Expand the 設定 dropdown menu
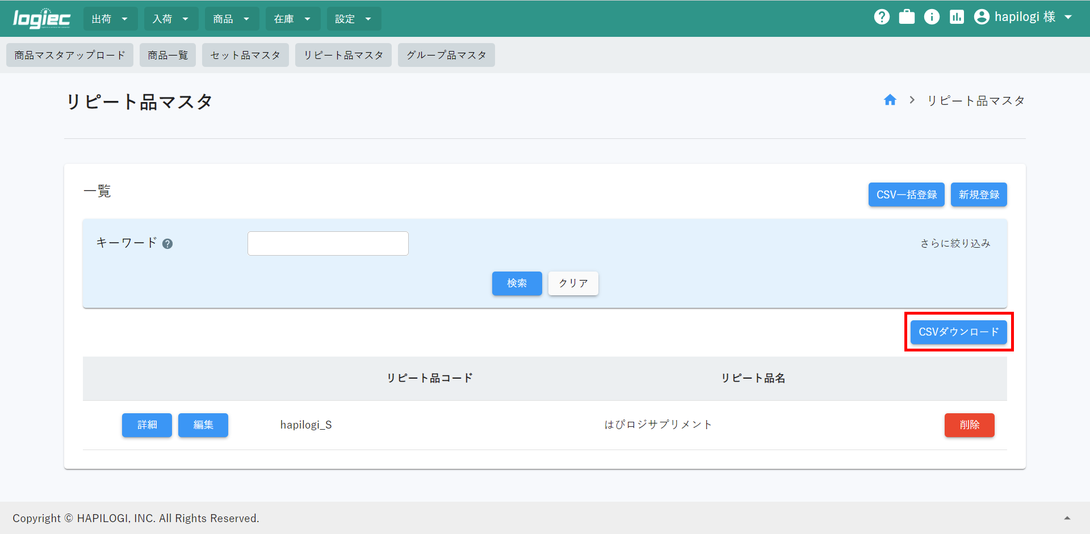This screenshot has width=1090, height=534. pyautogui.click(x=354, y=19)
